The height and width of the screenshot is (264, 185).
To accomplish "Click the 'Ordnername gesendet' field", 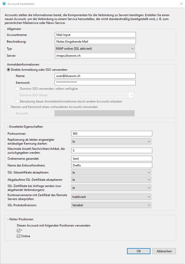I will click(x=111, y=158).
